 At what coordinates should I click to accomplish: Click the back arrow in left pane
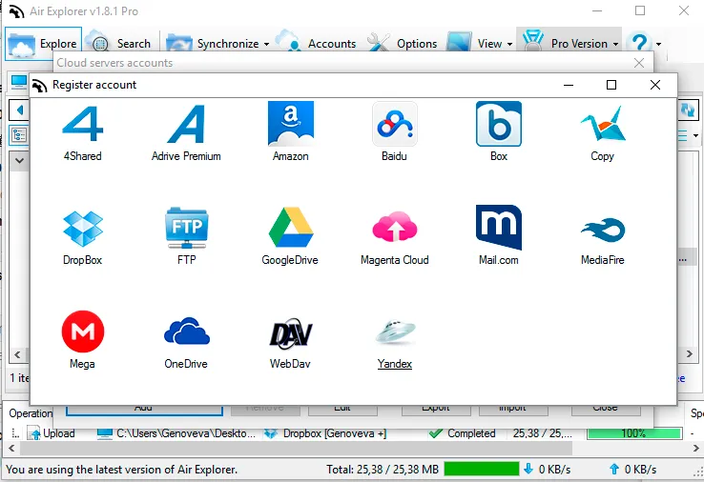pyautogui.click(x=19, y=110)
